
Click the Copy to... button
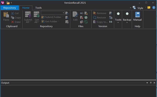(100, 22)
